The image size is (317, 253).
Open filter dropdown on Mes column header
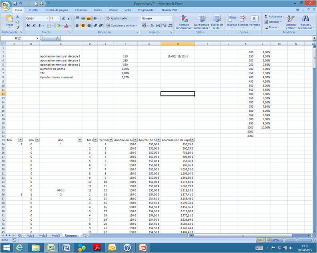tap(95, 140)
